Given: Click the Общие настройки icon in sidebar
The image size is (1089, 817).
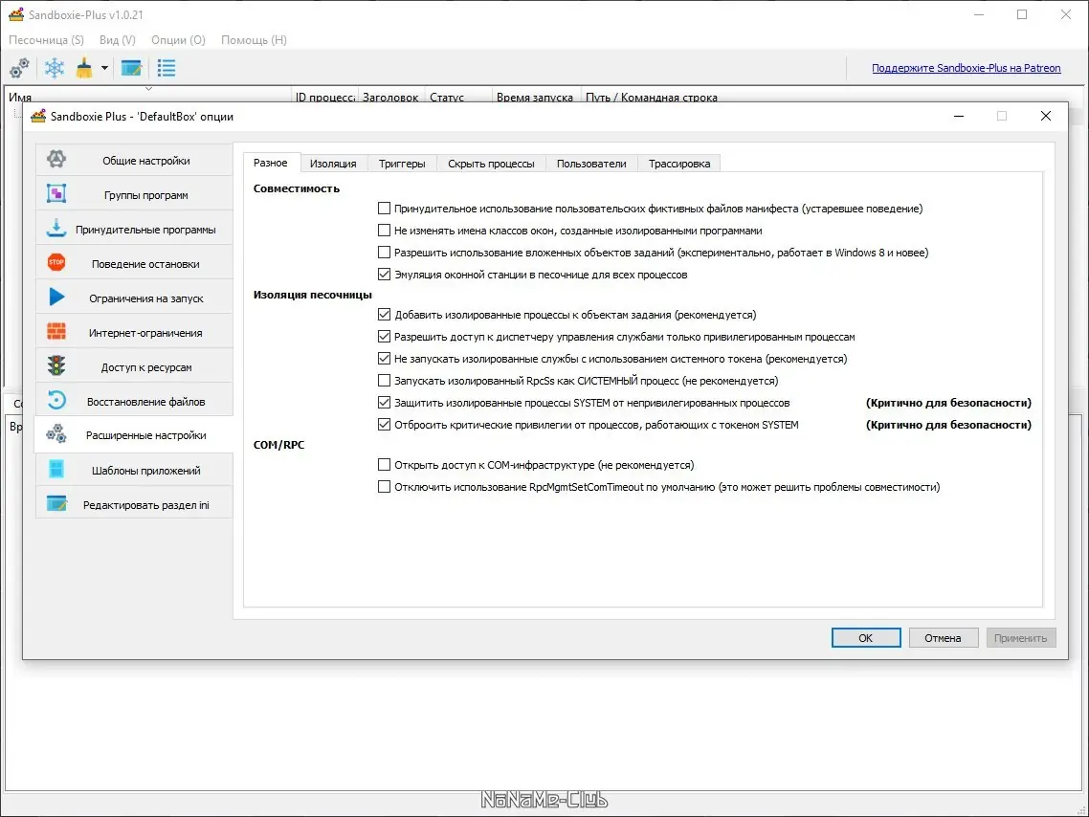Looking at the screenshot, I should (56, 160).
